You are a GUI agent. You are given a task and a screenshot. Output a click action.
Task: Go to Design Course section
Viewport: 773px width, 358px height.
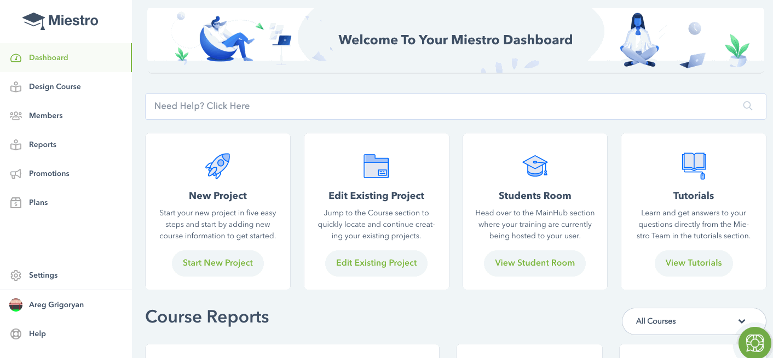point(66,87)
